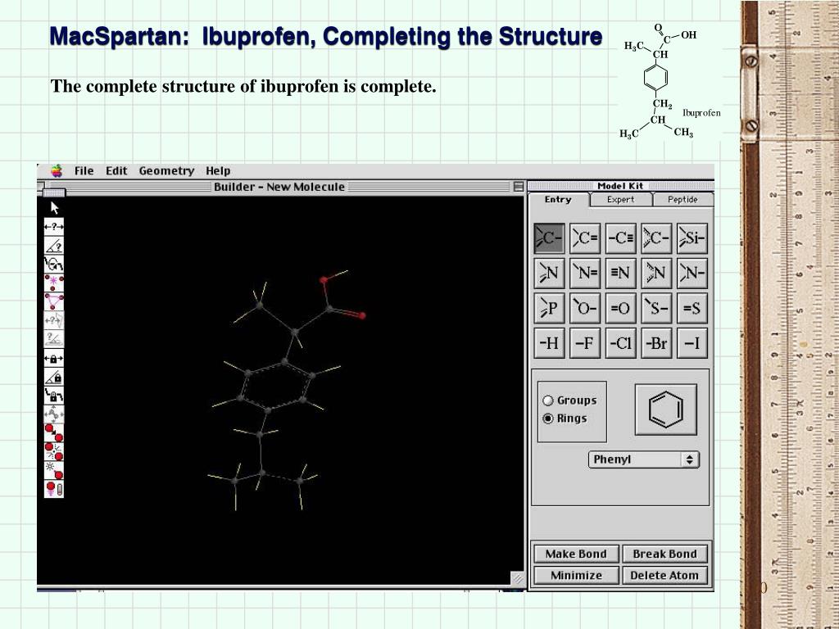Image resolution: width=839 pixels, height=629 pixels.
Task: Select the pink star point tool
Action: (54, 283)
